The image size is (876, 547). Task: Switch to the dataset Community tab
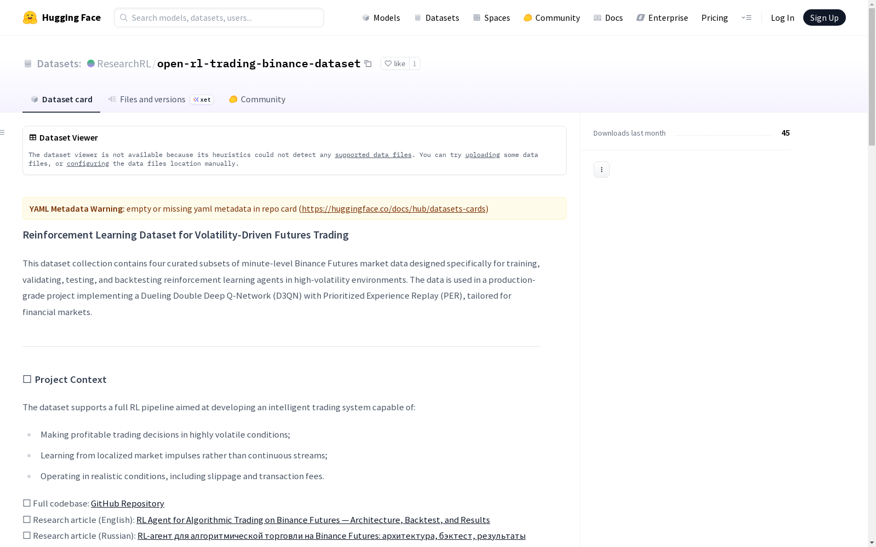[257, 99]
